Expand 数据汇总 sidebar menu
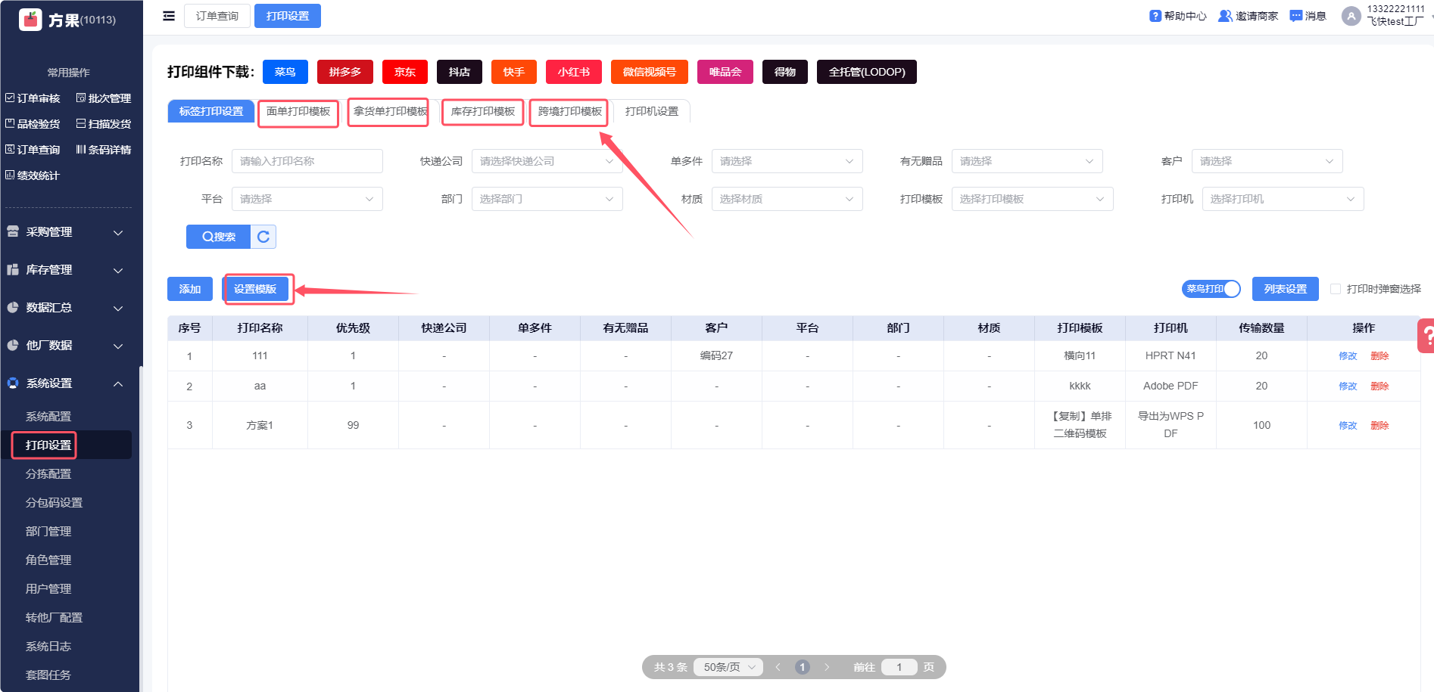1434x692 pixels. (66, 308)
